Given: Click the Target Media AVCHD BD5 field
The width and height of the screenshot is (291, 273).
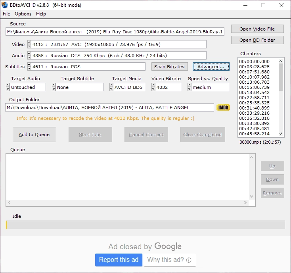Looking at the screenshot, I should tap(129, 87).
